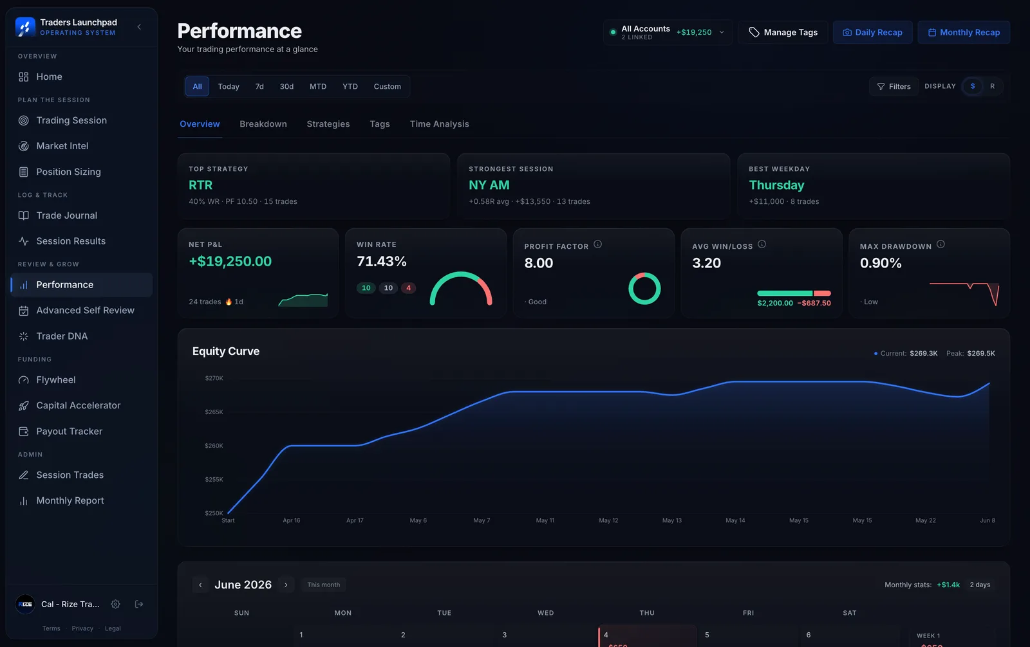Open Payout Tracker wallet icon

24,432
